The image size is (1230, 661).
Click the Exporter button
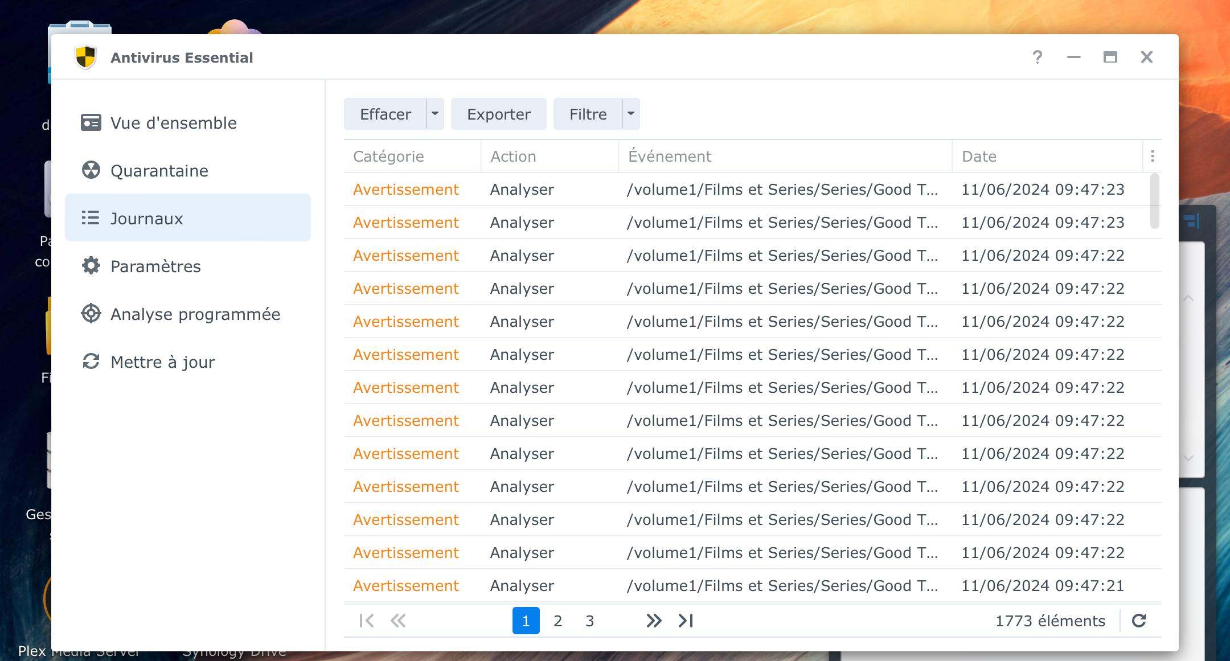(498, 114)
